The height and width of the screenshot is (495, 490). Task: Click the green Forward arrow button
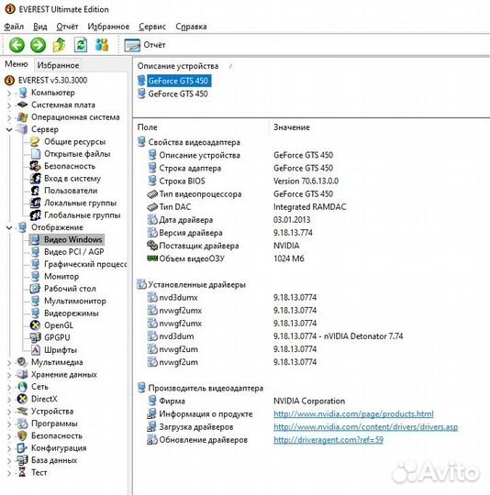click(x=38, y=45)
